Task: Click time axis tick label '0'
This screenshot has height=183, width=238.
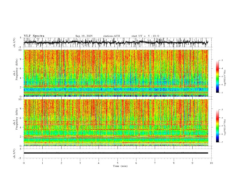Action: (x=24, y=163)
